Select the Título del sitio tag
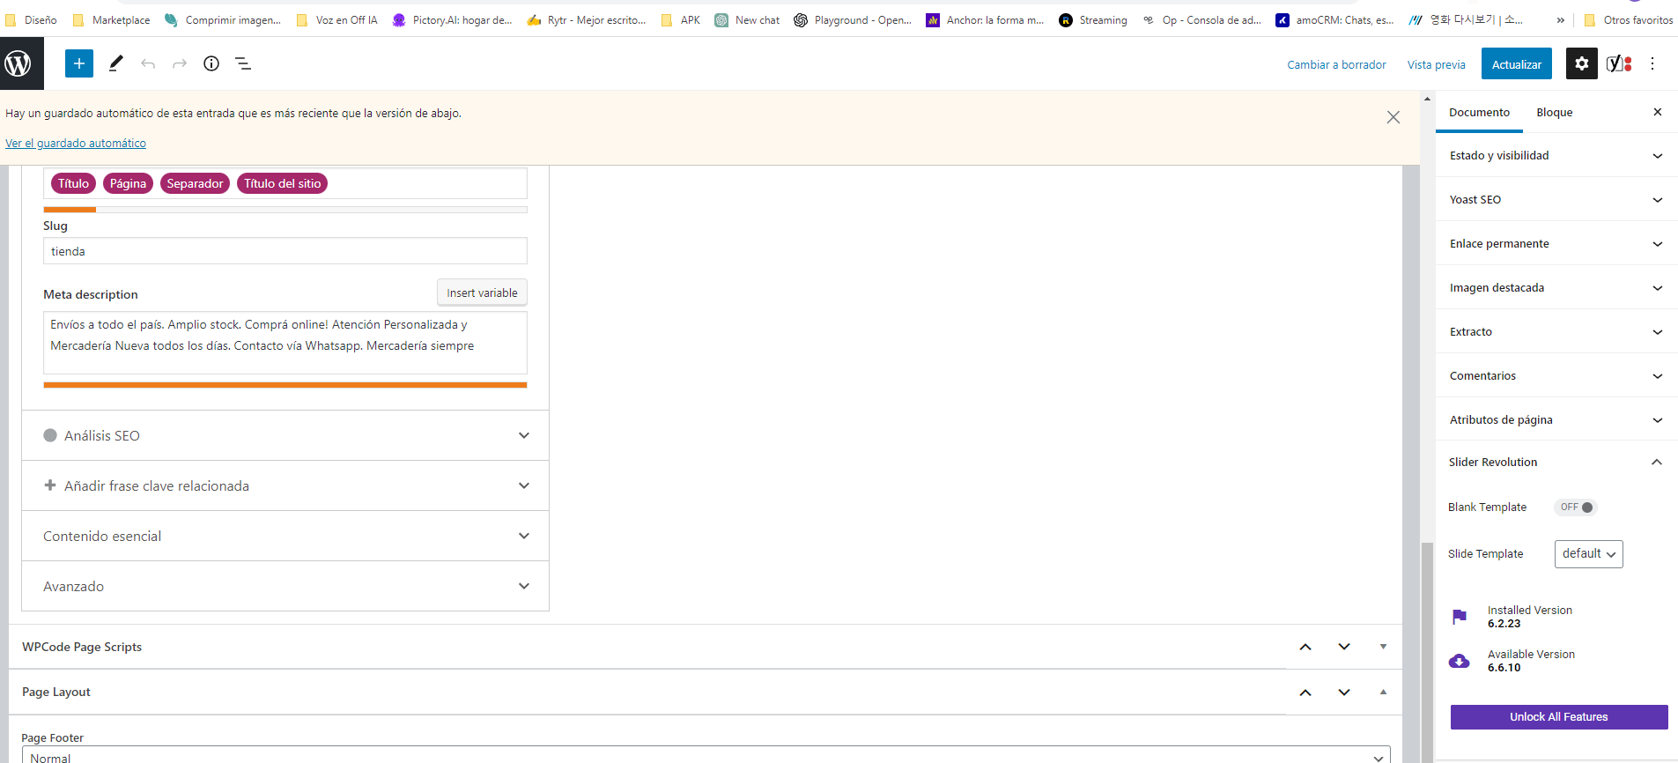Screen dimensions: 1678x763 tap(282, 183)
